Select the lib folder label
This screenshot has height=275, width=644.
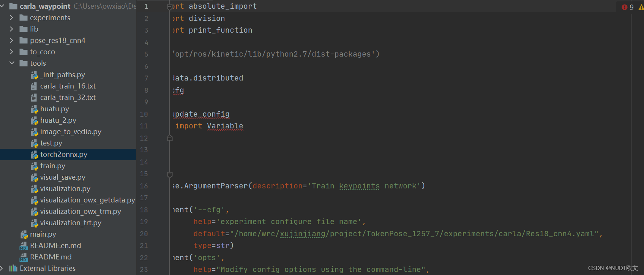[34, 29]
